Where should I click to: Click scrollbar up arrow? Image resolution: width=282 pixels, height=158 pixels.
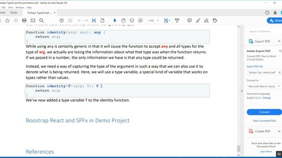[x=239, y=27]
